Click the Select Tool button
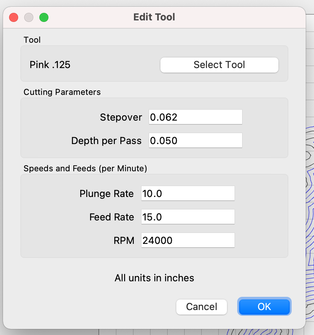This screenshot has width=314, height=335. (219, 65)
